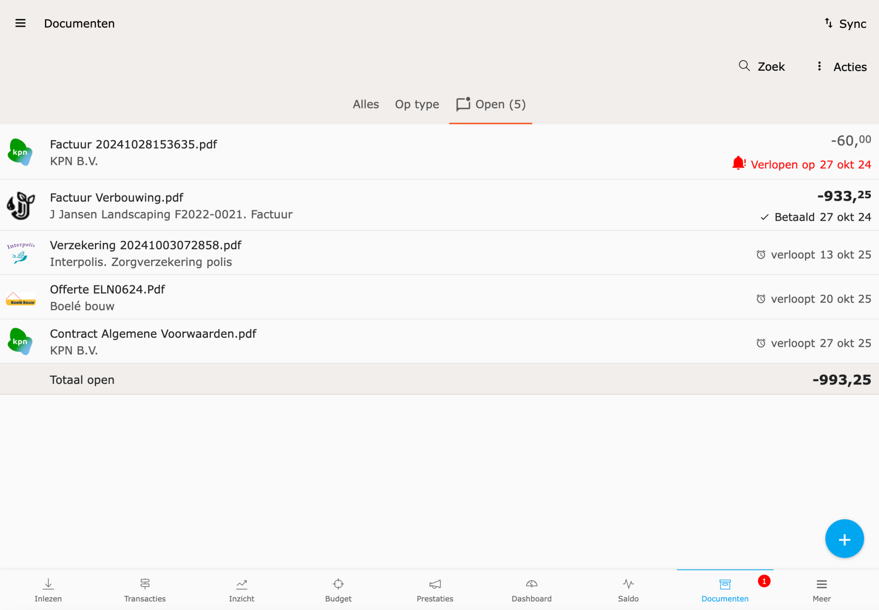Open Contract Algemene Voorwaarden.pdf document
879x610 pixels.
[x=439, y=341]
